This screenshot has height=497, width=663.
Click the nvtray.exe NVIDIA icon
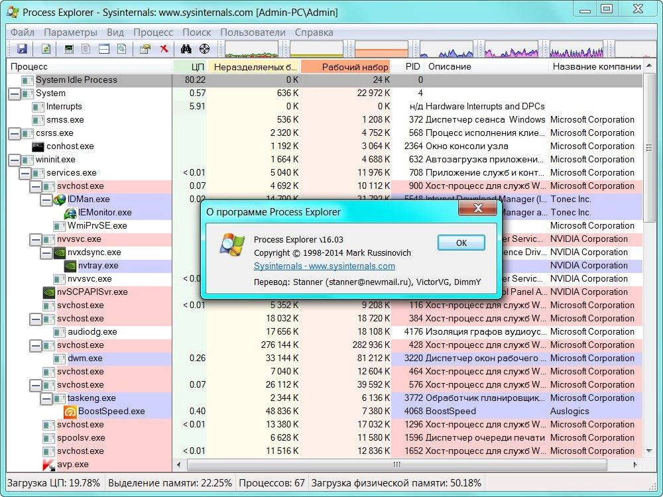pyautogui.click(x=70, y=266)
